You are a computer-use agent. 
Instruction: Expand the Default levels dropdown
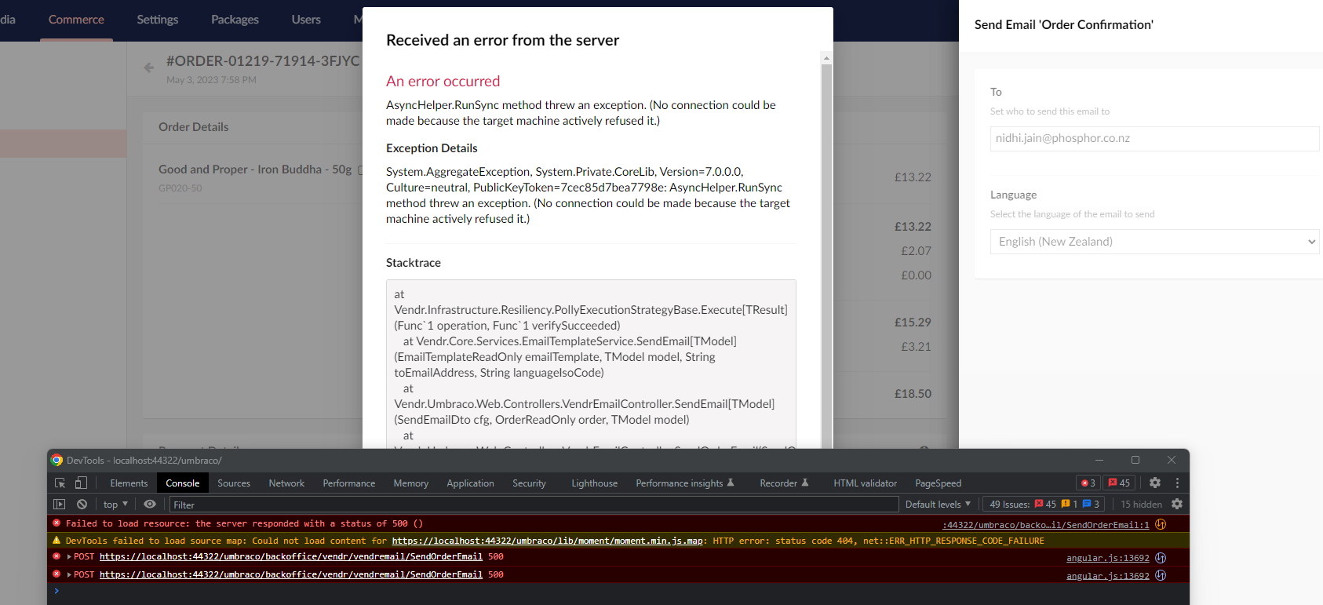[938, 505]
